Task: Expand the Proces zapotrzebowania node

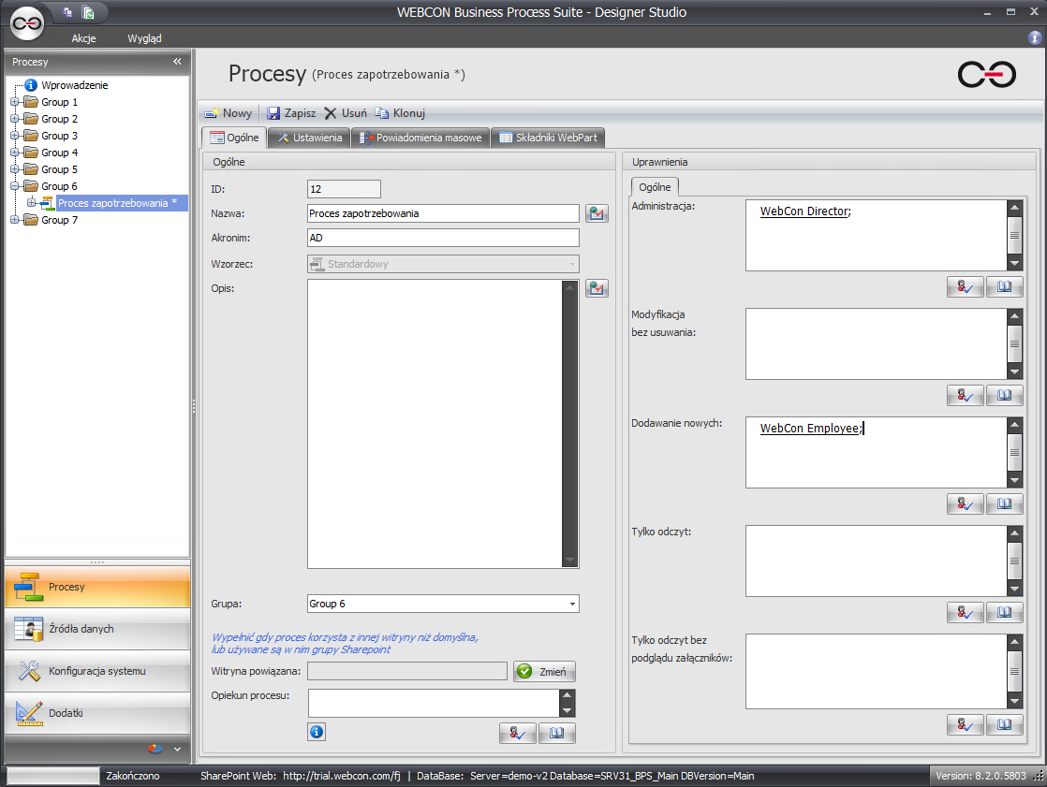Action: tap(32, 203)
